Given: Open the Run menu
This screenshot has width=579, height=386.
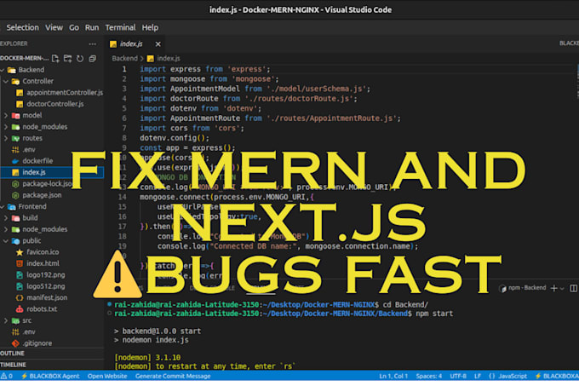Looking at the screenshot, I should (92, 28).
